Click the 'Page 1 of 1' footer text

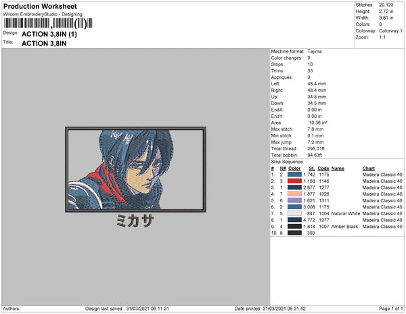coord(390,309)
